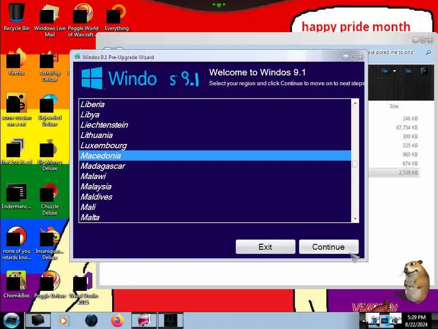Select the 67,754 KB file row
The image size is (438, 329).
(x=394, y=128)
